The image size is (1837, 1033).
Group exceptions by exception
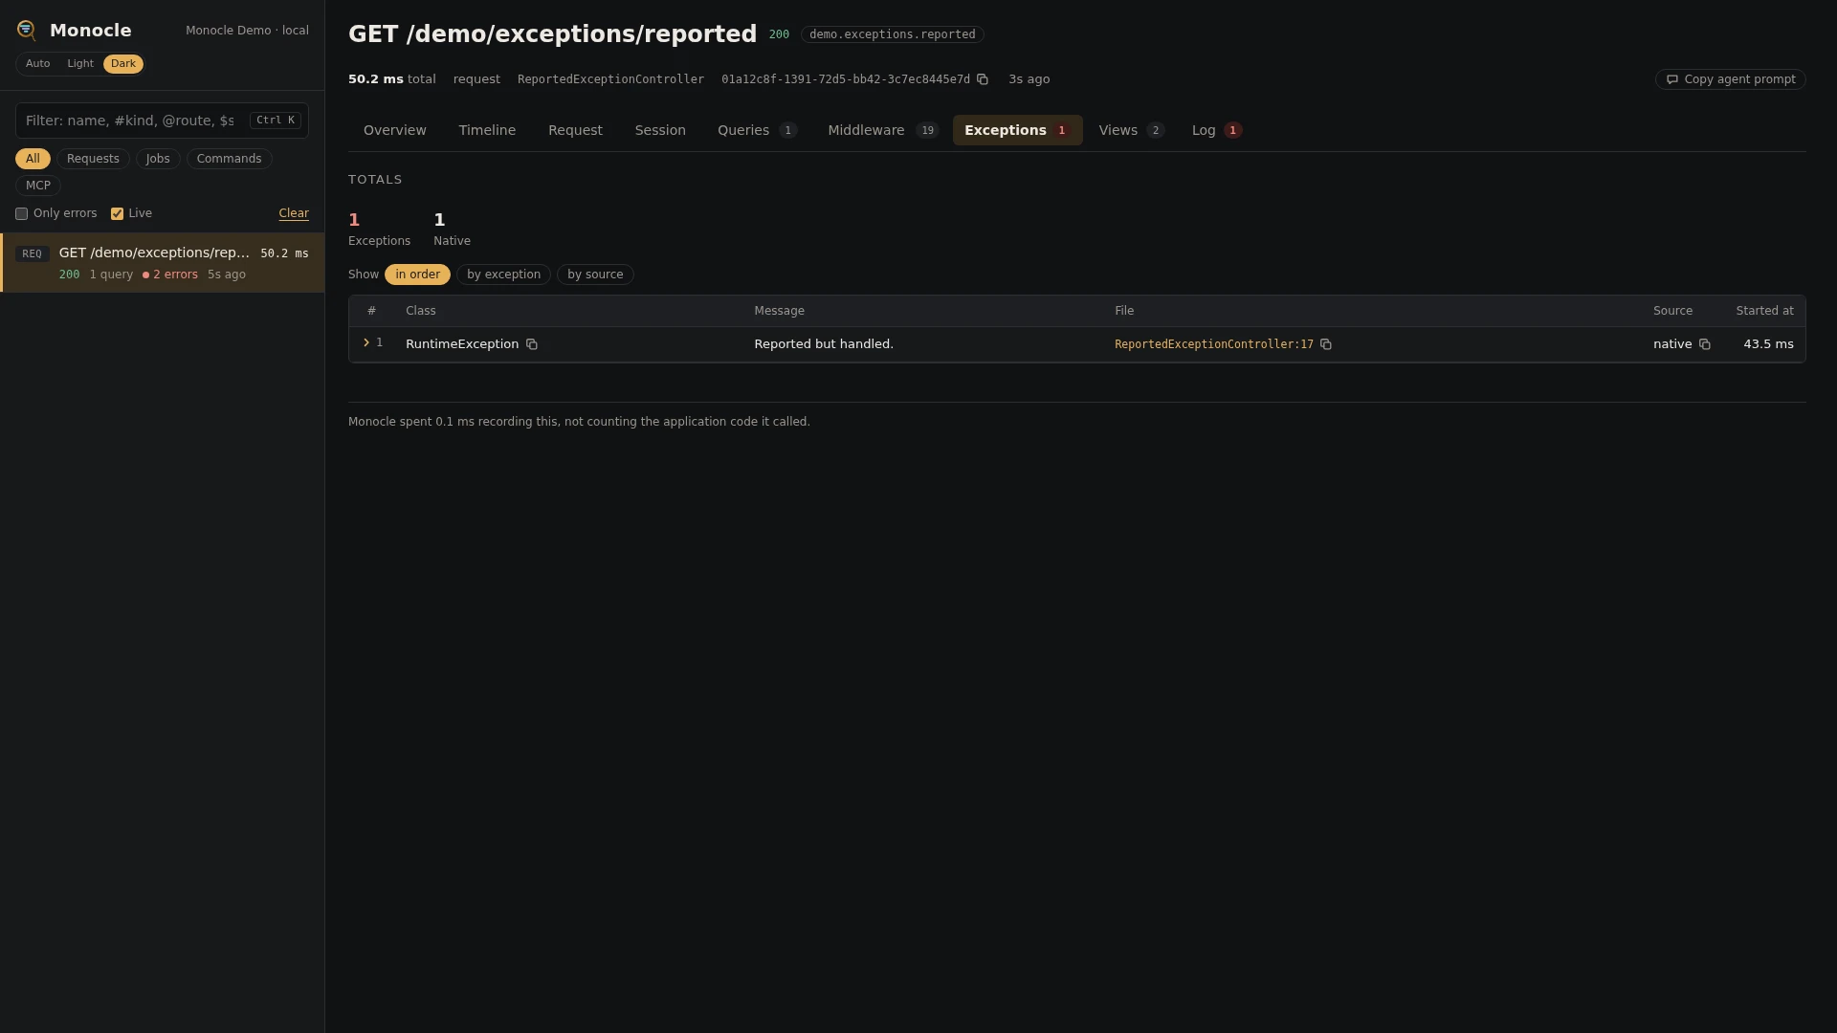[504, 275]
